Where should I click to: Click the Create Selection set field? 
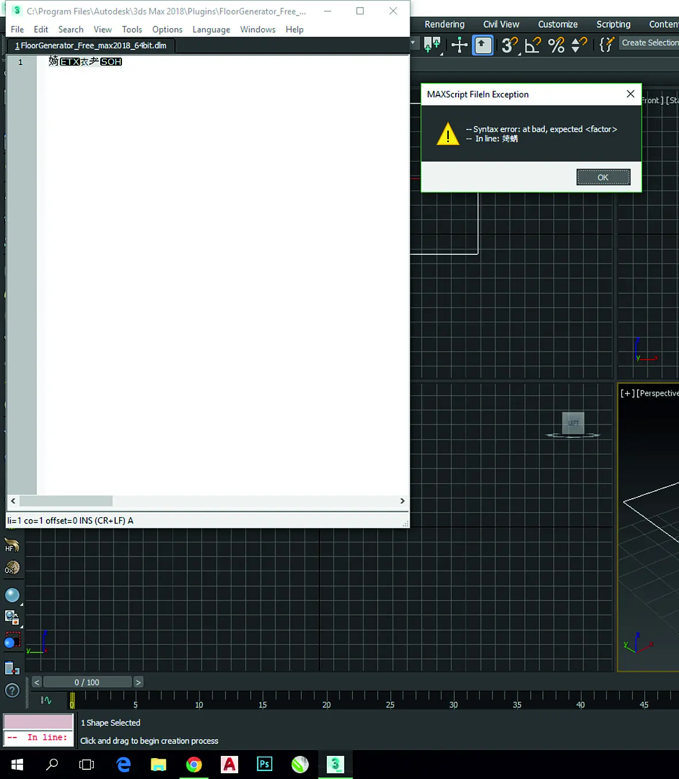click(650, 43)
